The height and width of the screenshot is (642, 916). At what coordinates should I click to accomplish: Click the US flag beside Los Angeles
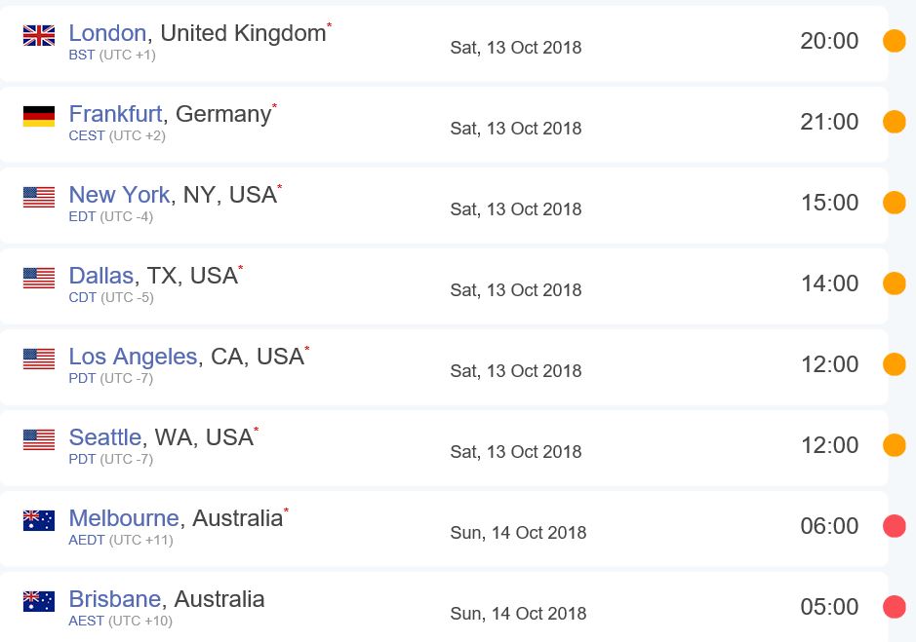pos(39,359)
